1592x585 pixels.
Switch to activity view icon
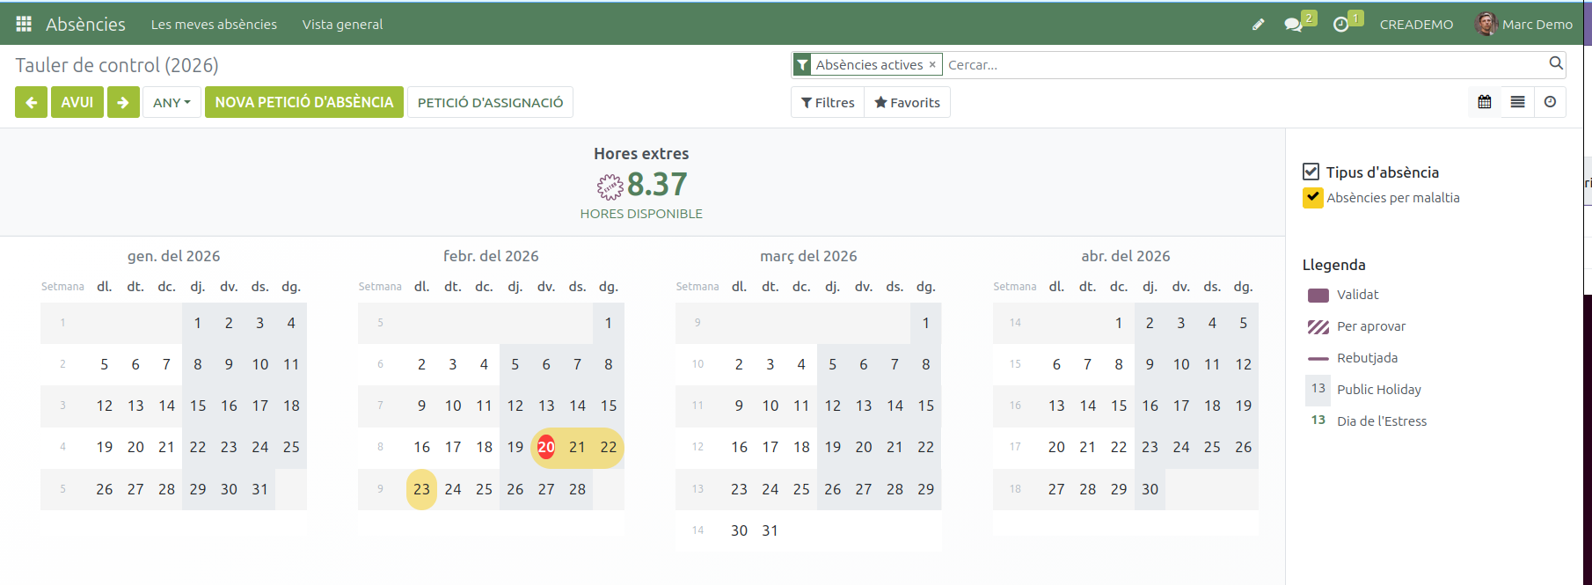tap(1550, 102)
